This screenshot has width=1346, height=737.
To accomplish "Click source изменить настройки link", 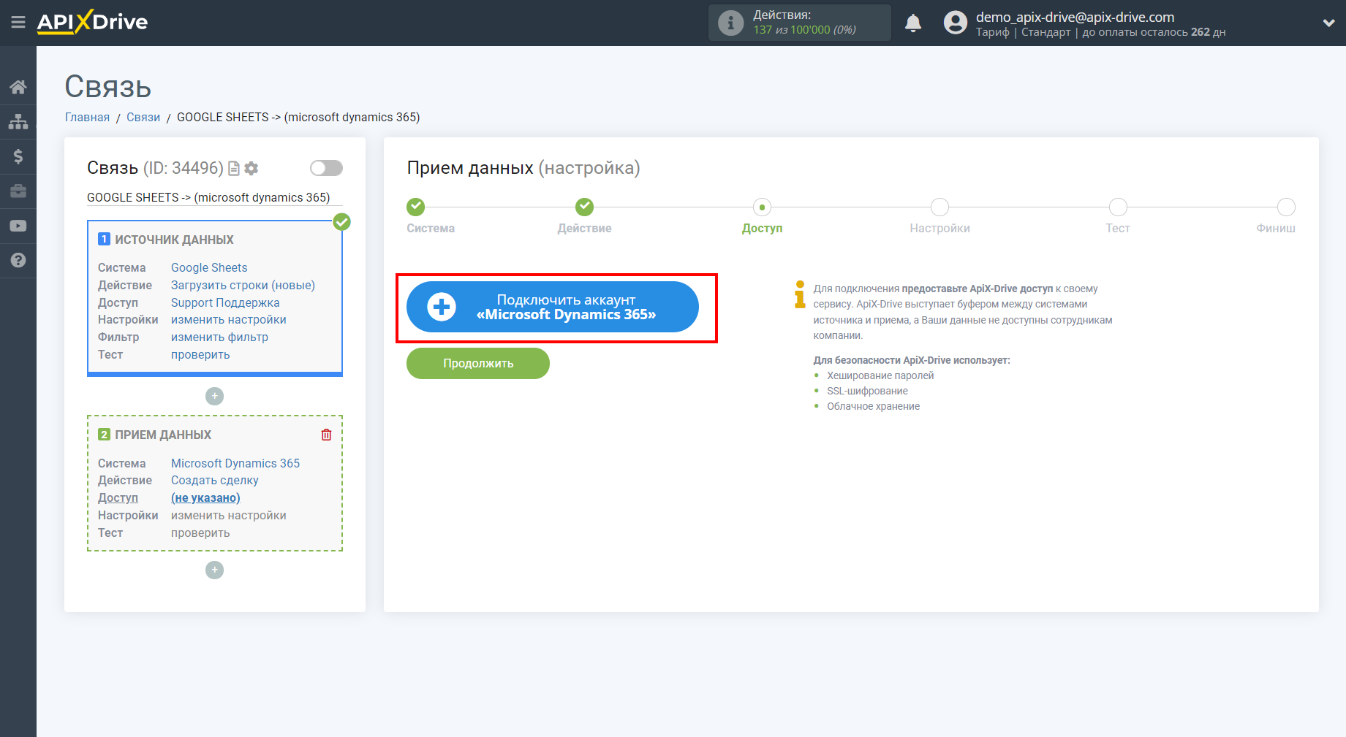I will [229, 319].
